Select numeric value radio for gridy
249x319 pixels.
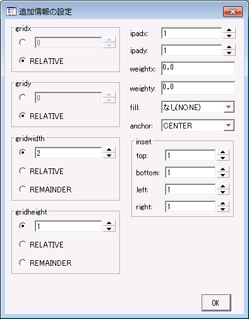point(22,97)
